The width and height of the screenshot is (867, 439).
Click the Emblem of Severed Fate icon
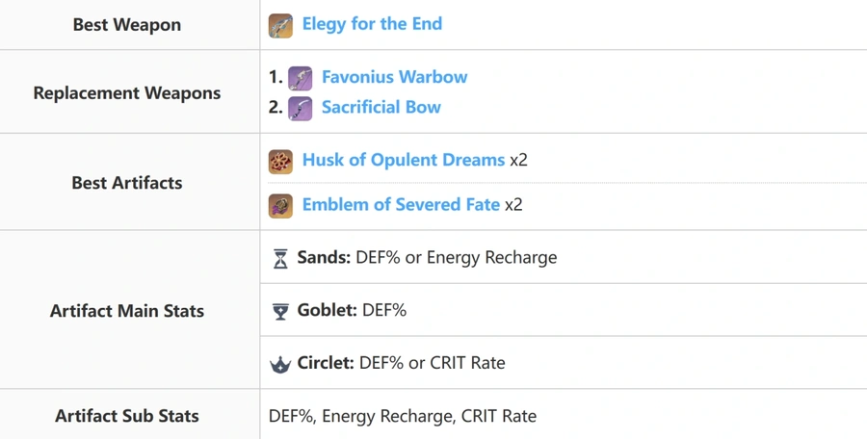point(280,206)
